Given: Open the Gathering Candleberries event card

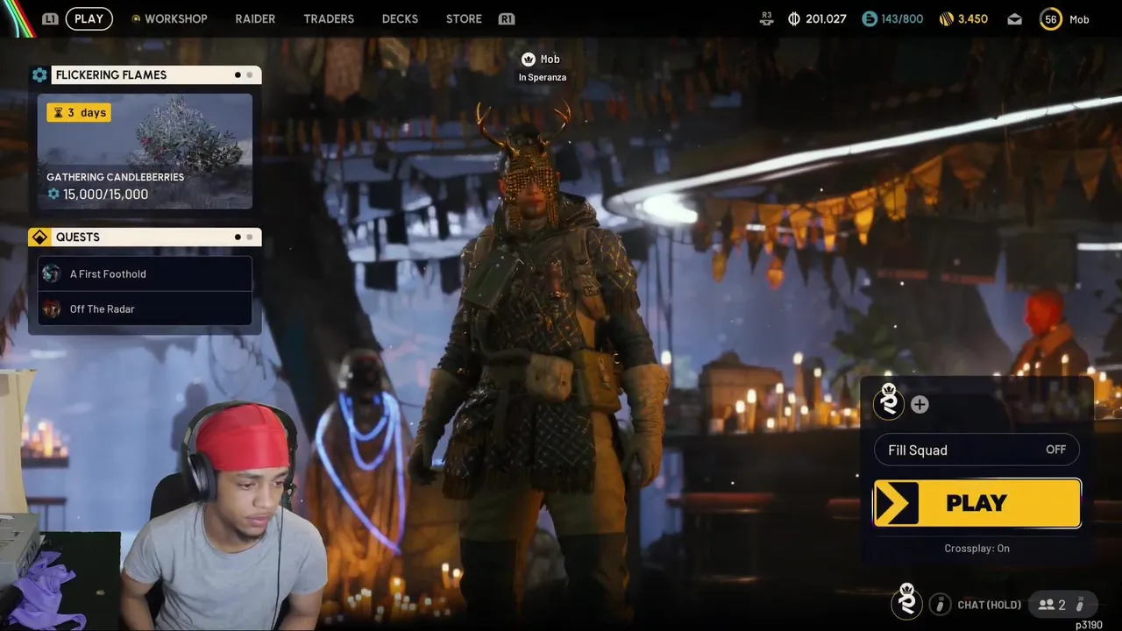Looking at the screenshot, I should pyautogui.click(x=145, y=152).
